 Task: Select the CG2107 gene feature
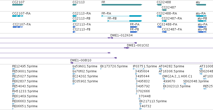[x=18, y=5]
